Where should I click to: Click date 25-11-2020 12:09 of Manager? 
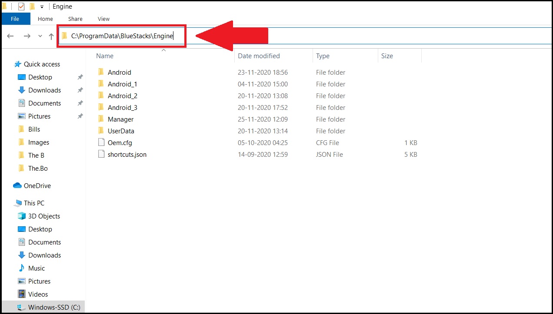tap(263, 119)
